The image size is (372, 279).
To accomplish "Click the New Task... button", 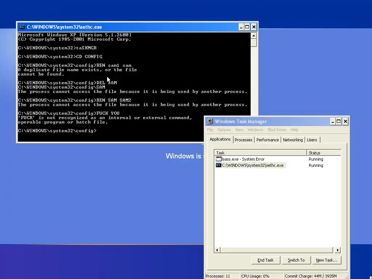I will [x=327, y=260].
